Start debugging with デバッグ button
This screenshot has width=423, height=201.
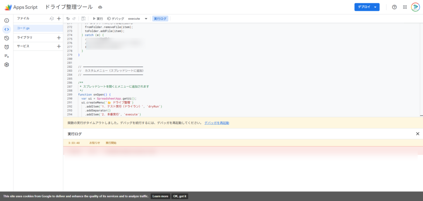[116, 19]
